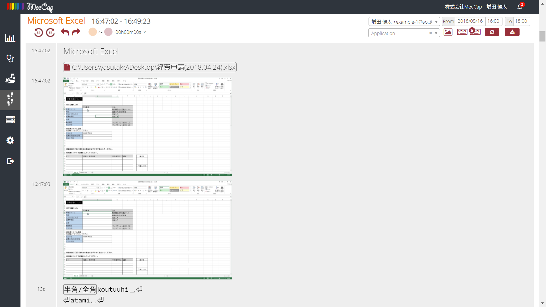Click 株式会社MeeCap company name
The image size is (546, 307).
pyautogui.click(x=463, y=7)
